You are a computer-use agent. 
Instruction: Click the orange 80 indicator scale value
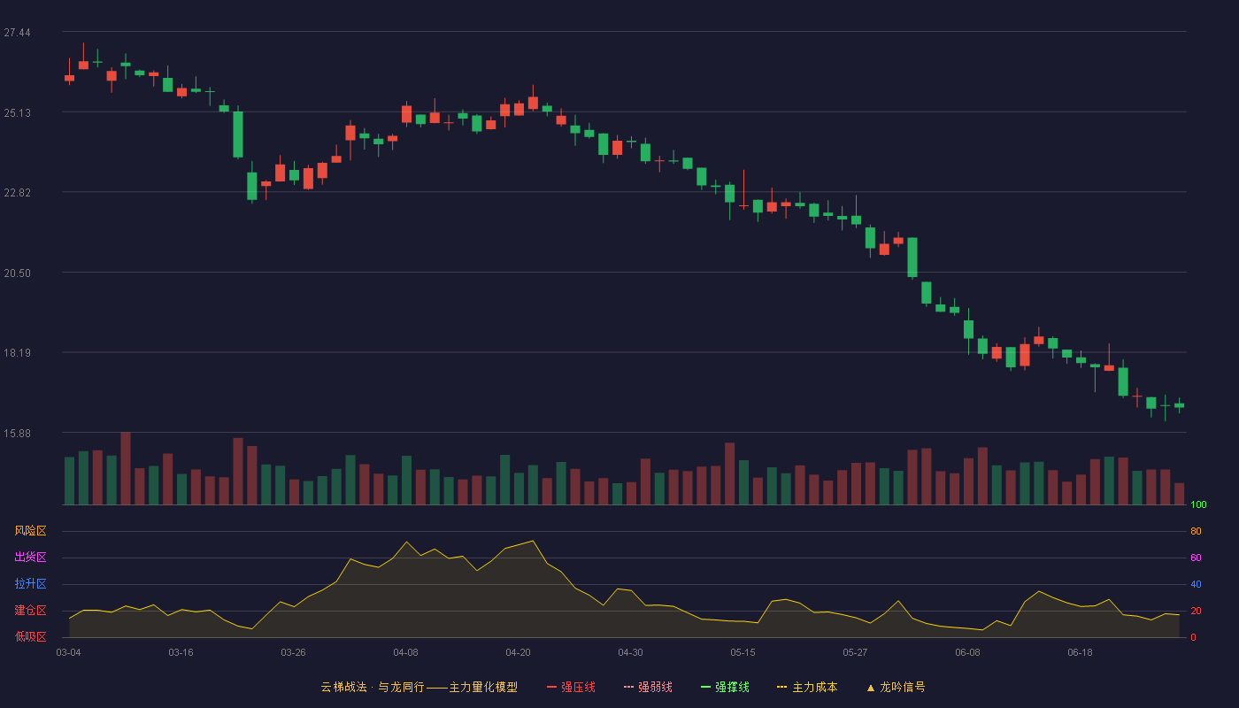click(x=1196, y=531)
